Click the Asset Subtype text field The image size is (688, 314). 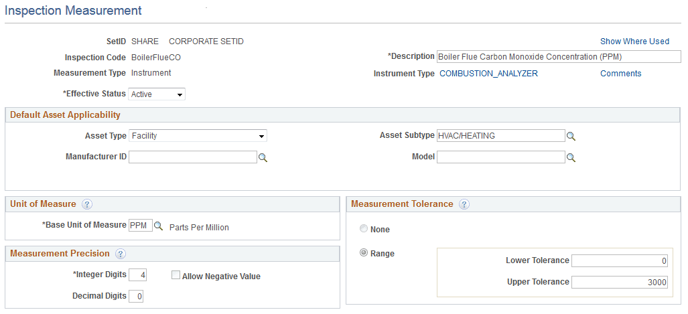point(500,136)
